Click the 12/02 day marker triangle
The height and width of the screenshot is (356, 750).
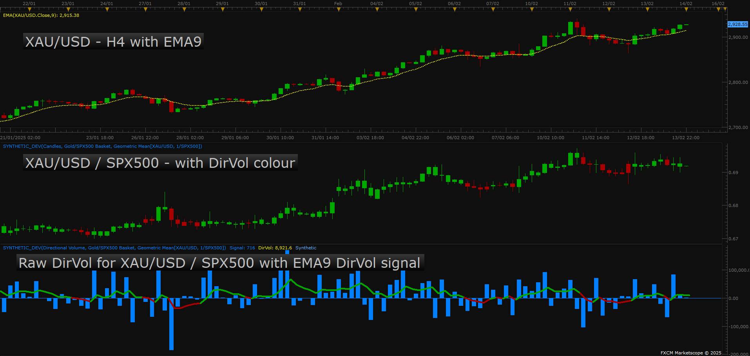tap(609, 9)
